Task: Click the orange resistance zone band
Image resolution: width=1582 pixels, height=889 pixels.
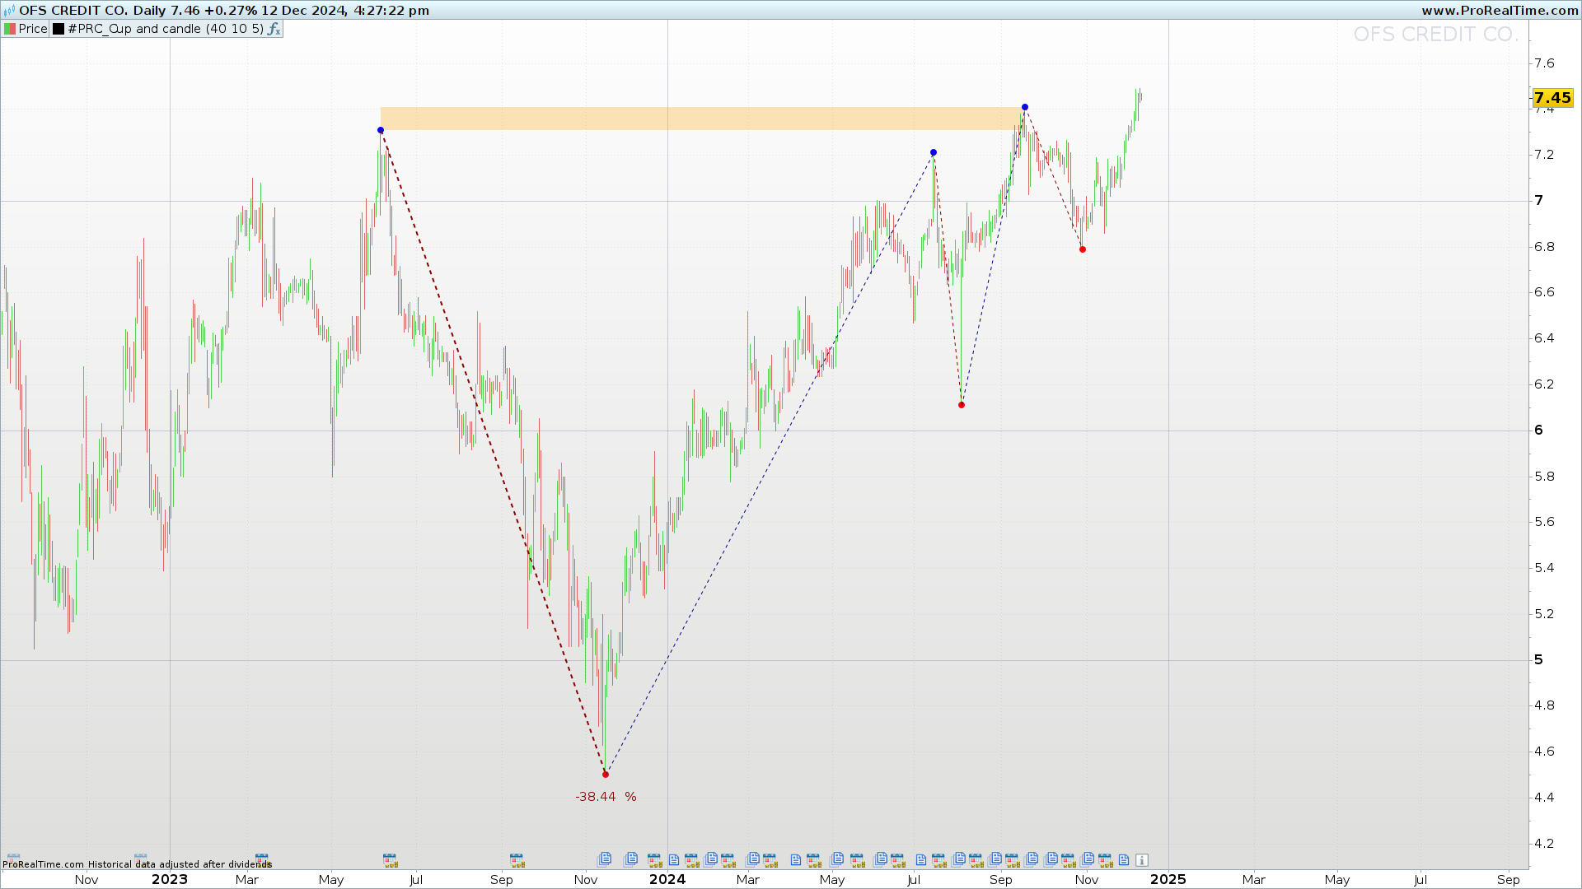Action: [700, 119]
